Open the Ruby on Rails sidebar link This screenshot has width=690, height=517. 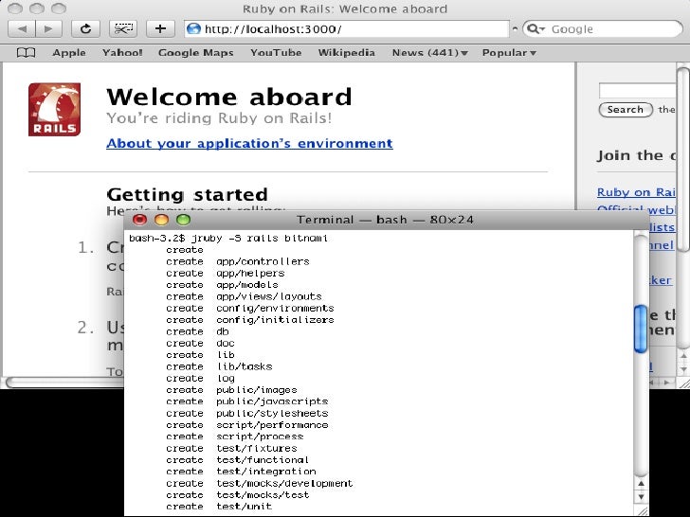pos(636,192)
